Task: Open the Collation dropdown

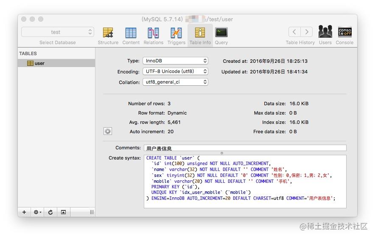Action: pyautogui.click(x=175, y=82)
